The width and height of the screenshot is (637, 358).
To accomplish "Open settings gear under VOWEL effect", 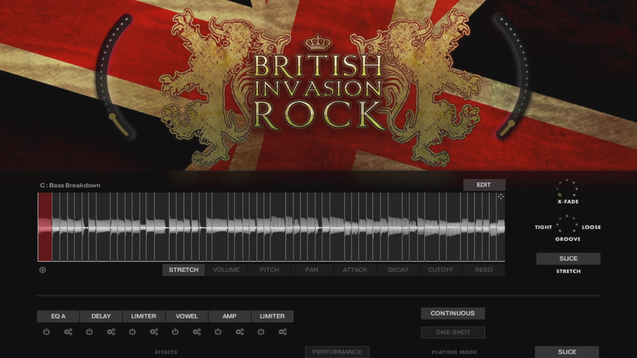I will click(196, 332).
